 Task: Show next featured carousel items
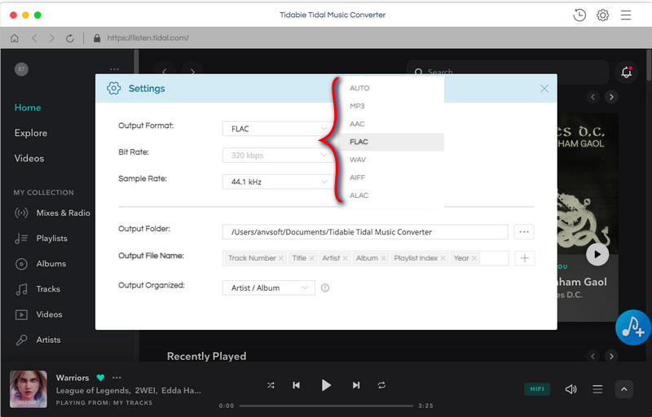(611, 97)
